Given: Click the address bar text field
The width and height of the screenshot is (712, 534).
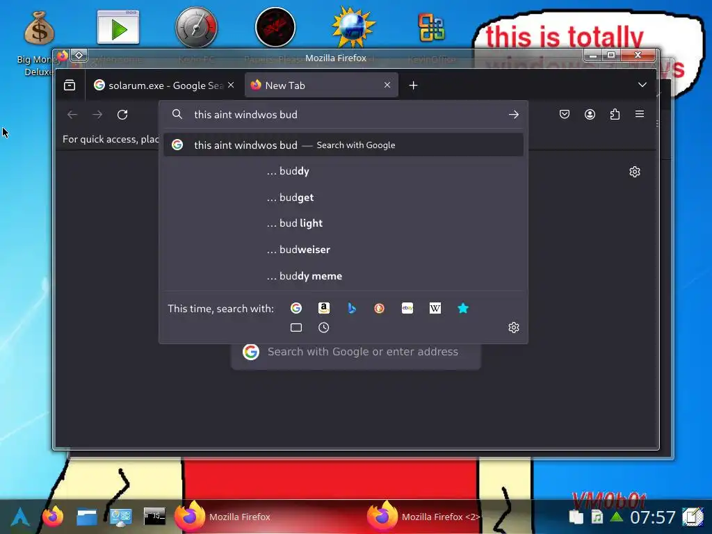Looking at the screenshot, I should (x=345, y=115).
